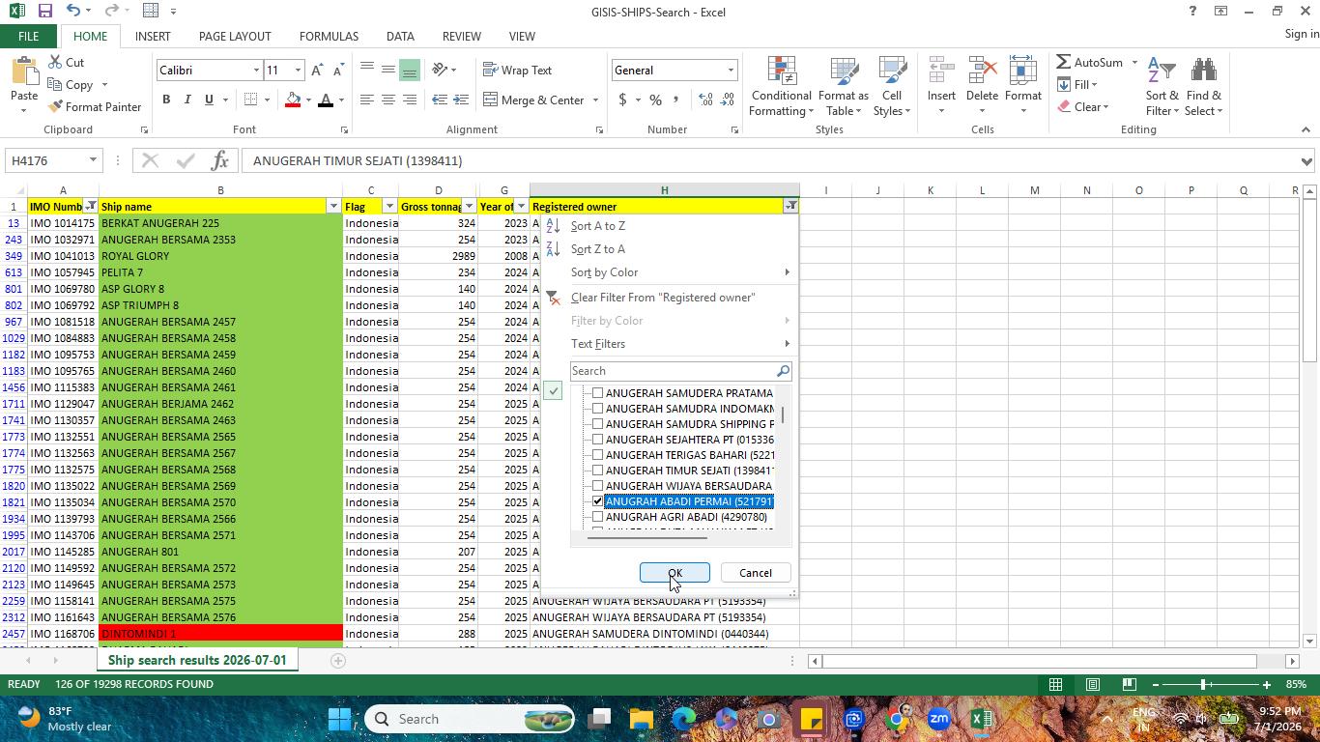Viewport: 1320px width, 742px height.
Task: Open Find & Select binoculars menu
Action: pyautogui.click(x=1204, y=87)
